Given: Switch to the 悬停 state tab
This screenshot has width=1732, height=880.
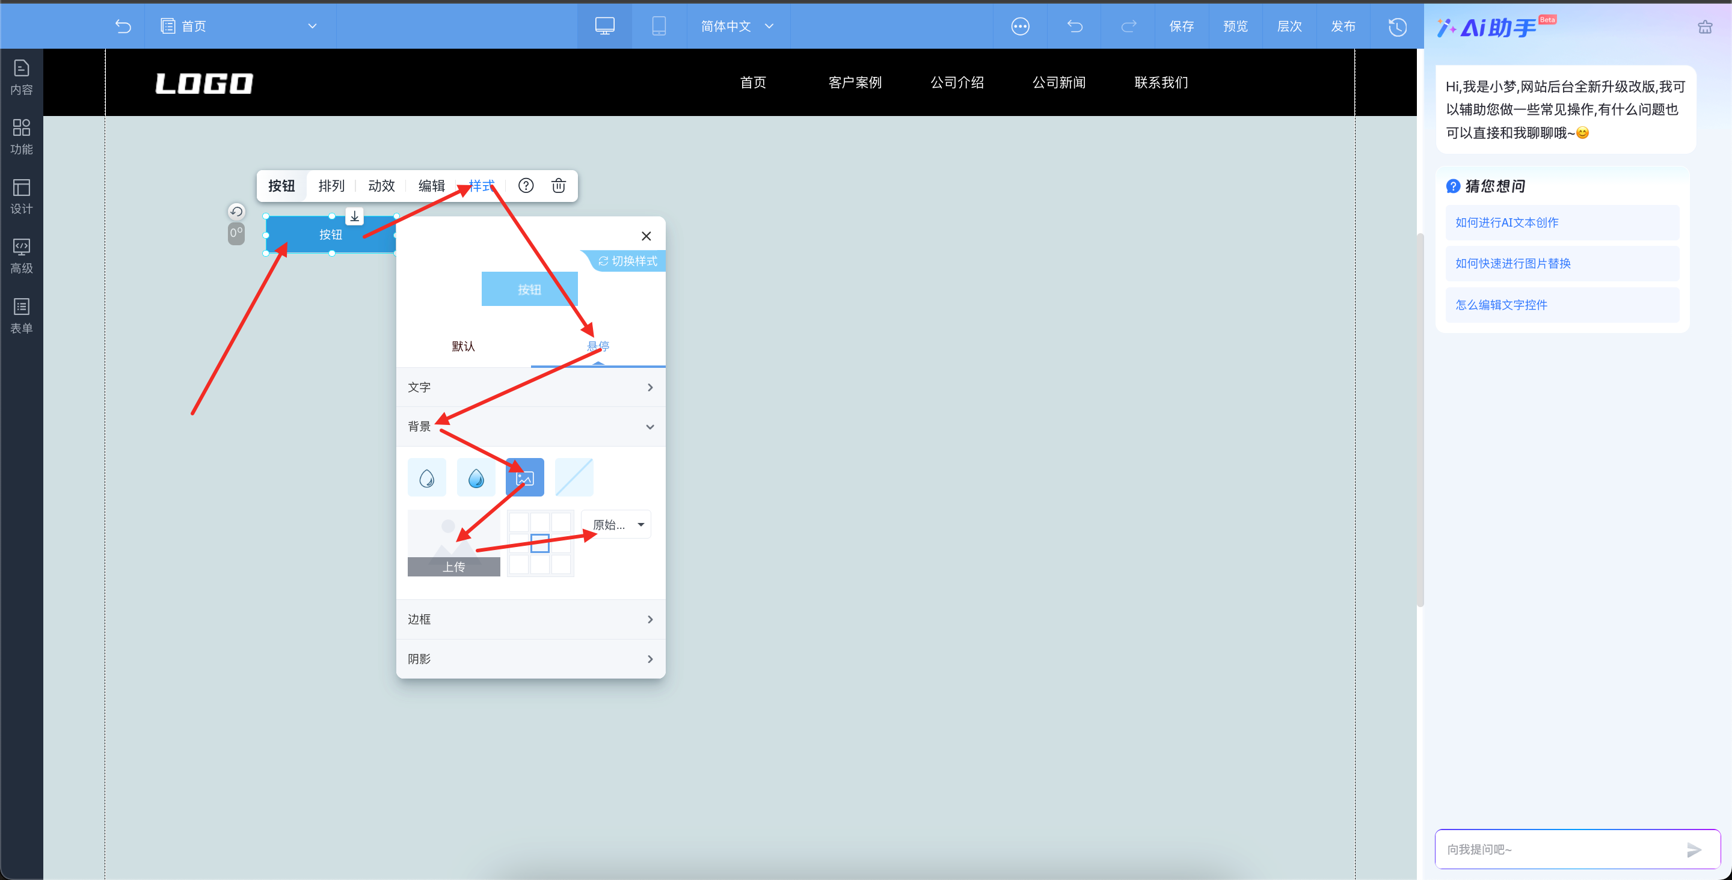Looking at the screenshot, I should [x=598, y=346].
